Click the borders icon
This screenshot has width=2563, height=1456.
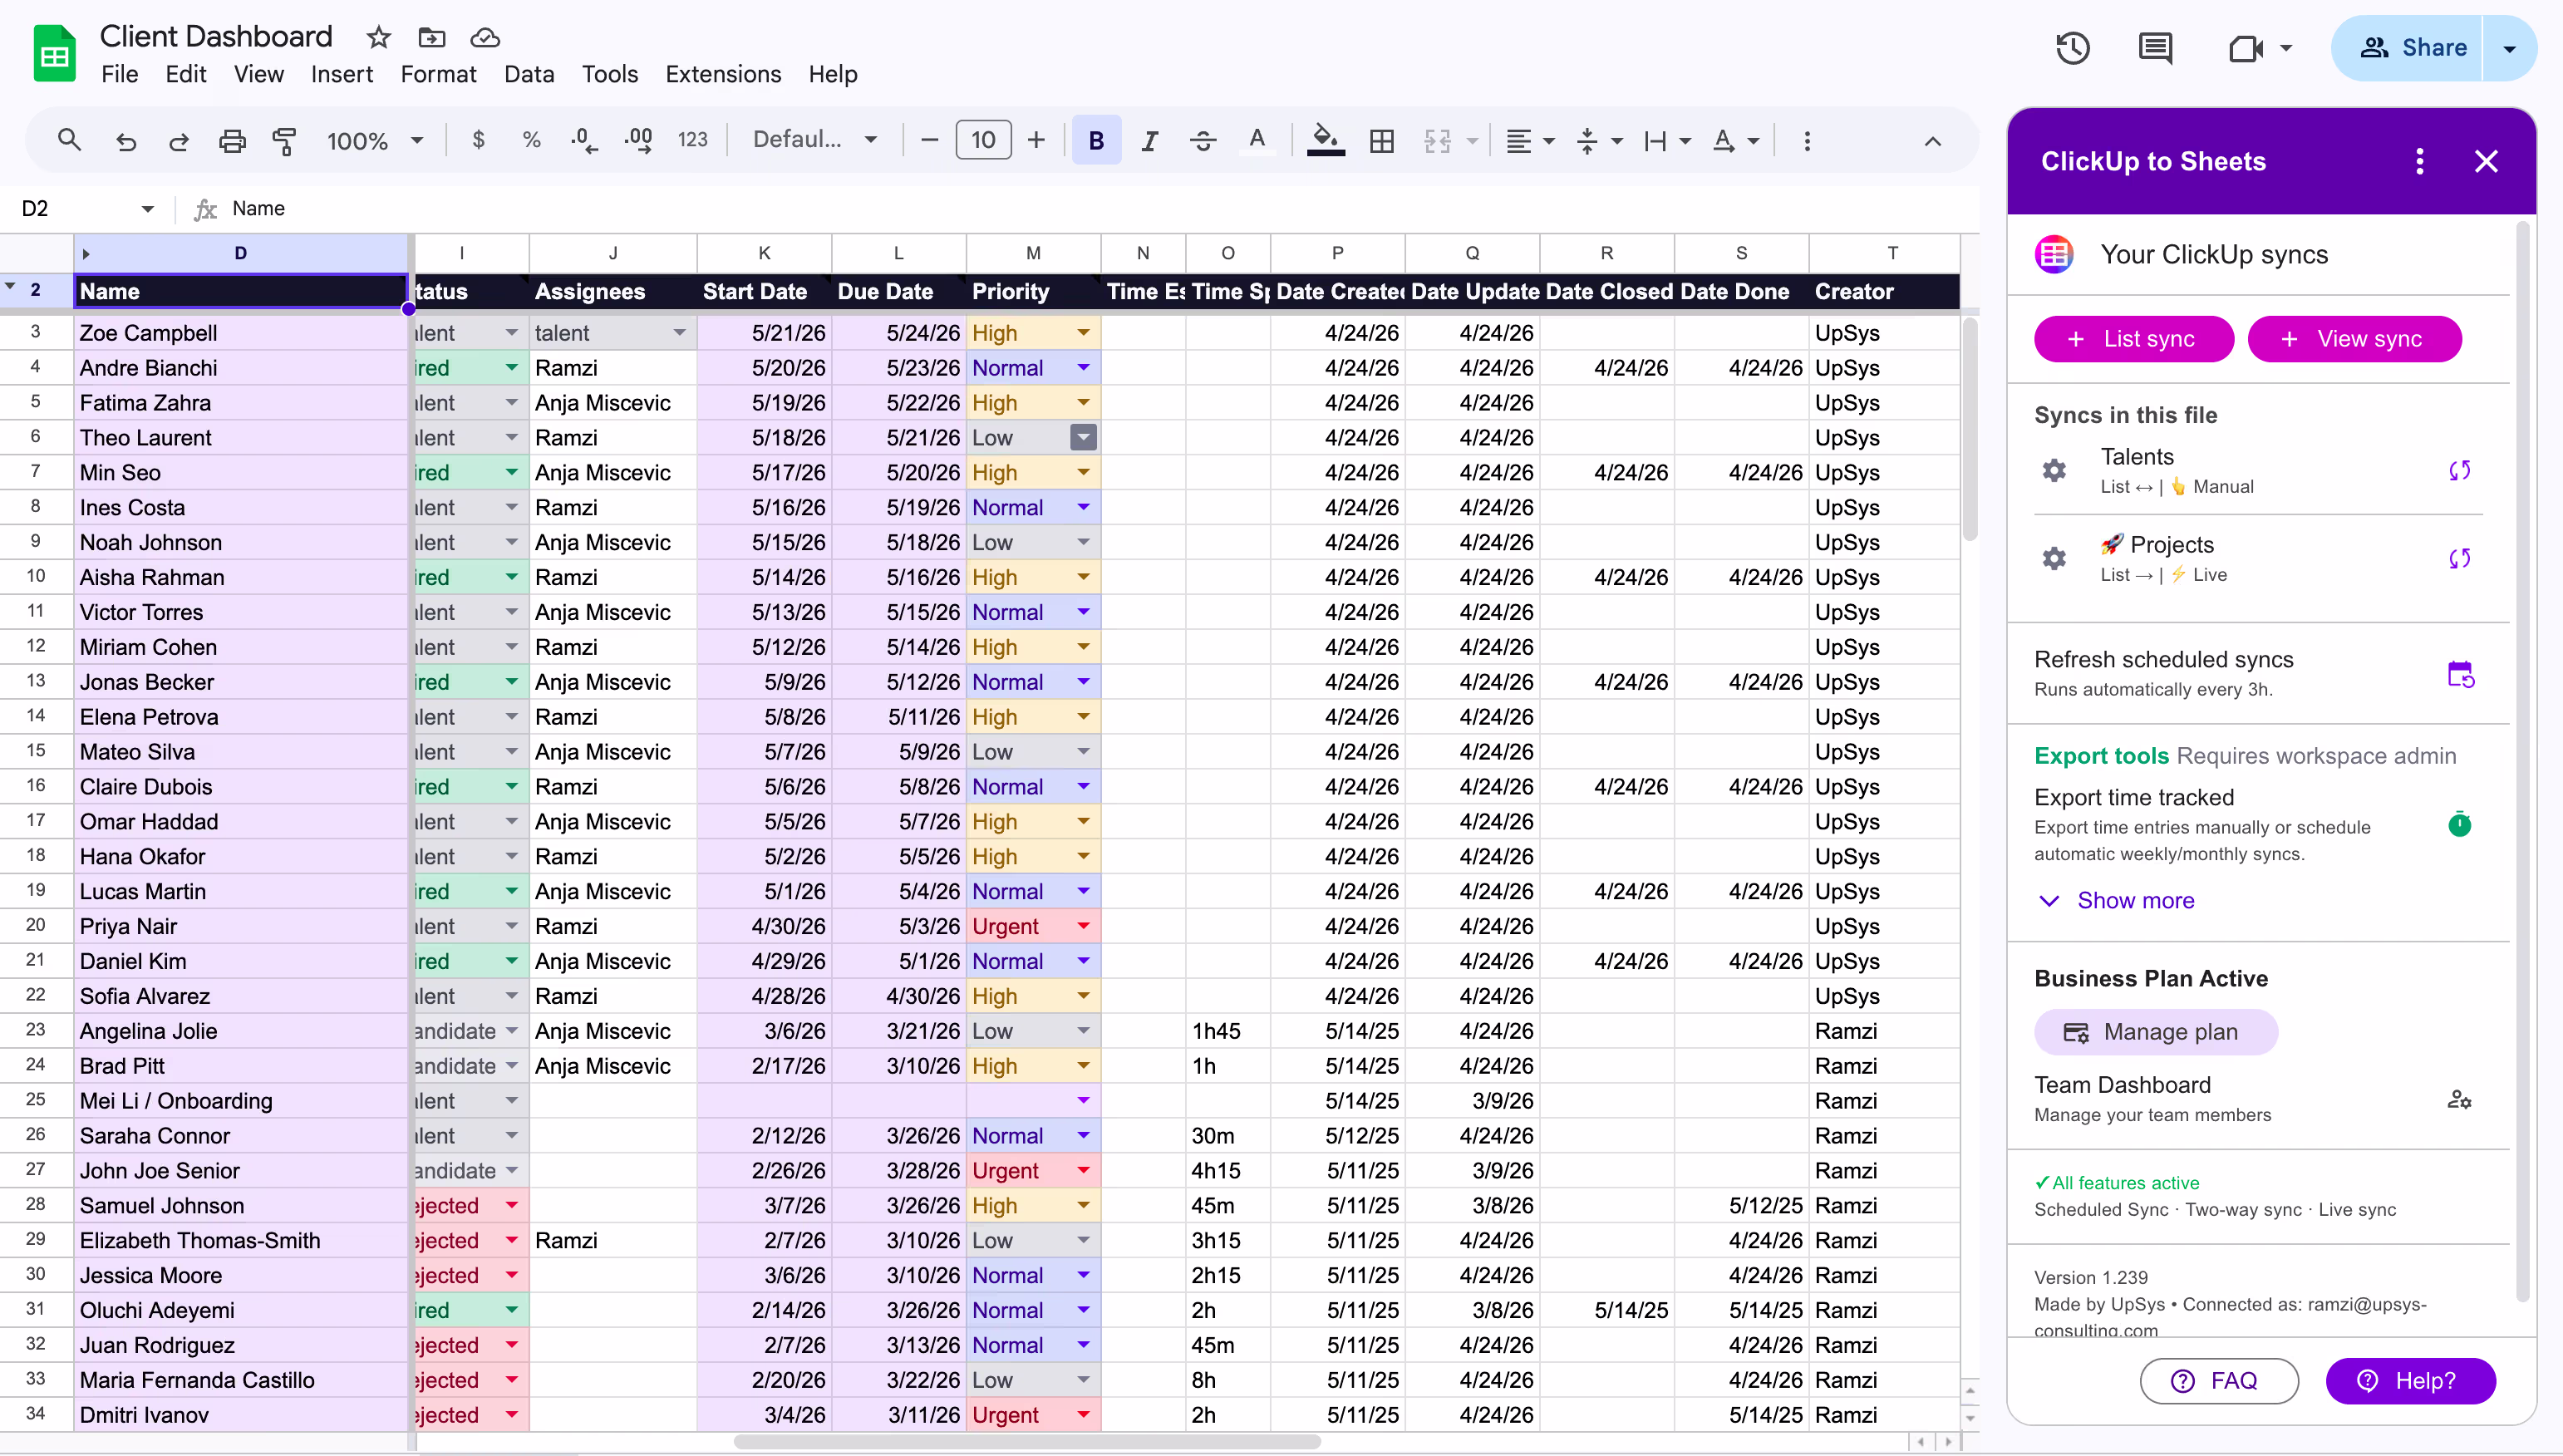(1382, 141)
